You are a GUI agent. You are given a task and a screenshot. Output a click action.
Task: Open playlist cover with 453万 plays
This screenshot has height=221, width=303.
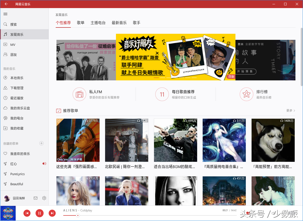(x=127, y=191)
